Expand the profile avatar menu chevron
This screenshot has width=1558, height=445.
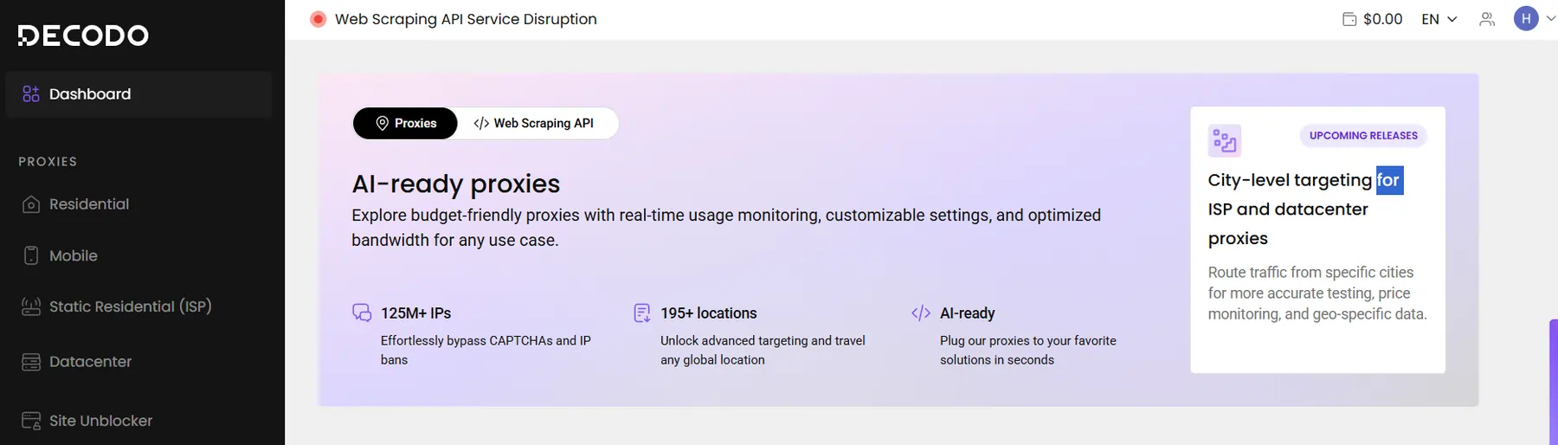(x=1550, y=18)
